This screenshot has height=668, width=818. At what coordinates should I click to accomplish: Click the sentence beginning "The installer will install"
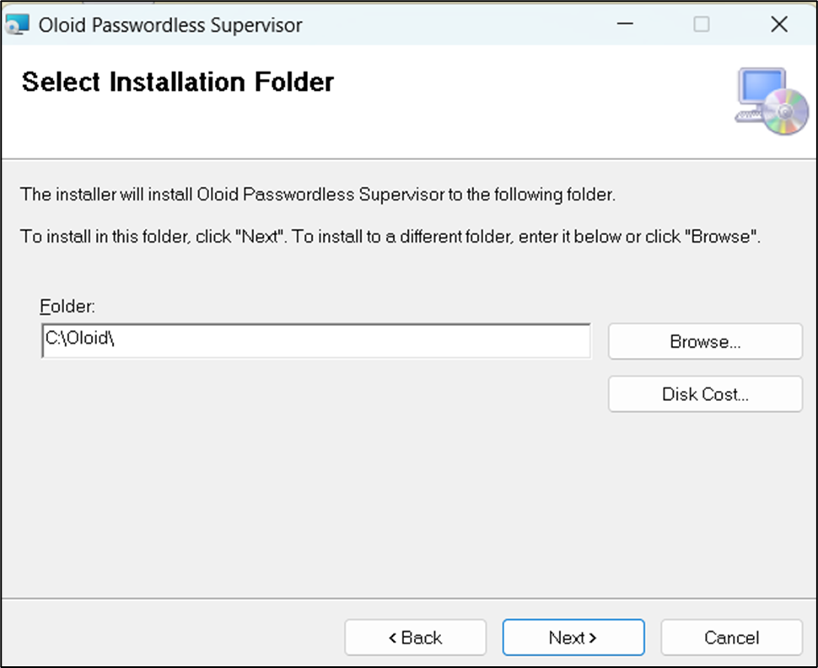[318, 195]
